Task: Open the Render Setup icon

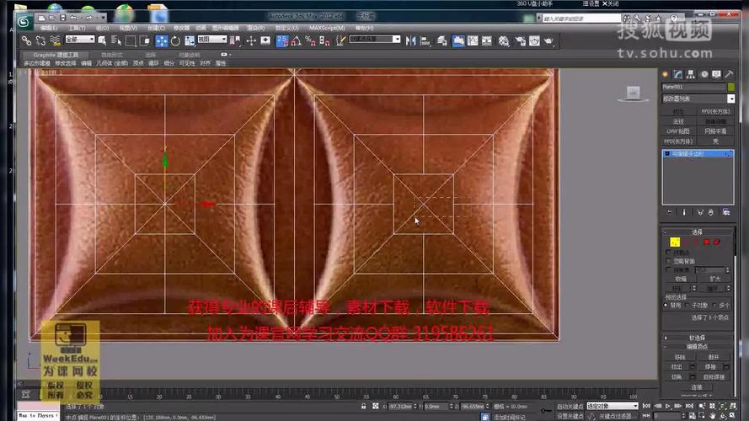Action: click(x=520, y=41)
